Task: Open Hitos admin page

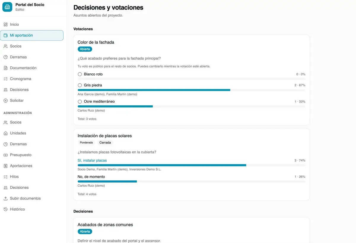Action: 32,177
